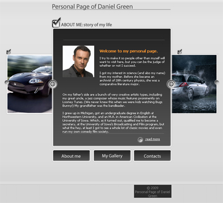223x203 pixels.
Task: Click the ABOUT ME: story of my life heading
Action: [86, 24]
